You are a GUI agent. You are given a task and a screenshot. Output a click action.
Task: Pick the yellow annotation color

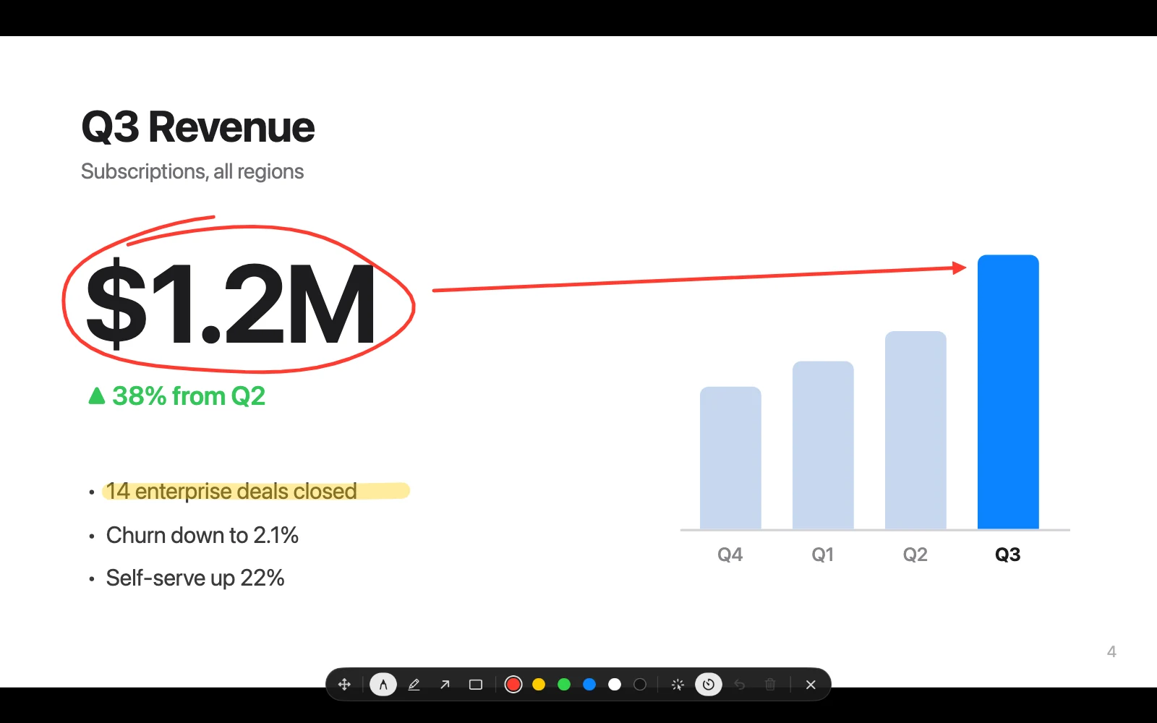(539, 685)
